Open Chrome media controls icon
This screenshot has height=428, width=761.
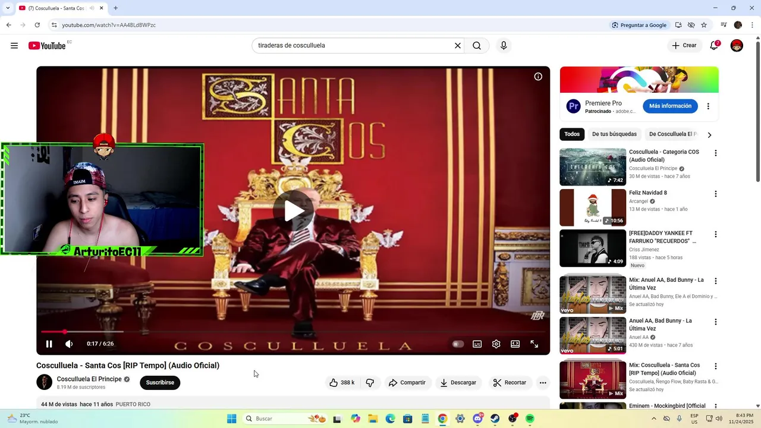(724, 25)
